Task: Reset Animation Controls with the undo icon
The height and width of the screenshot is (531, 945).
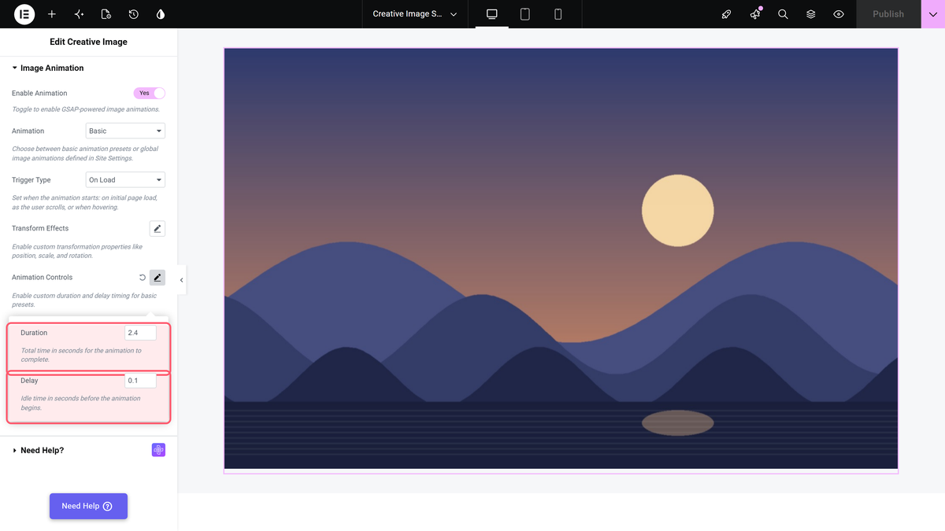Action: point(143,278)
